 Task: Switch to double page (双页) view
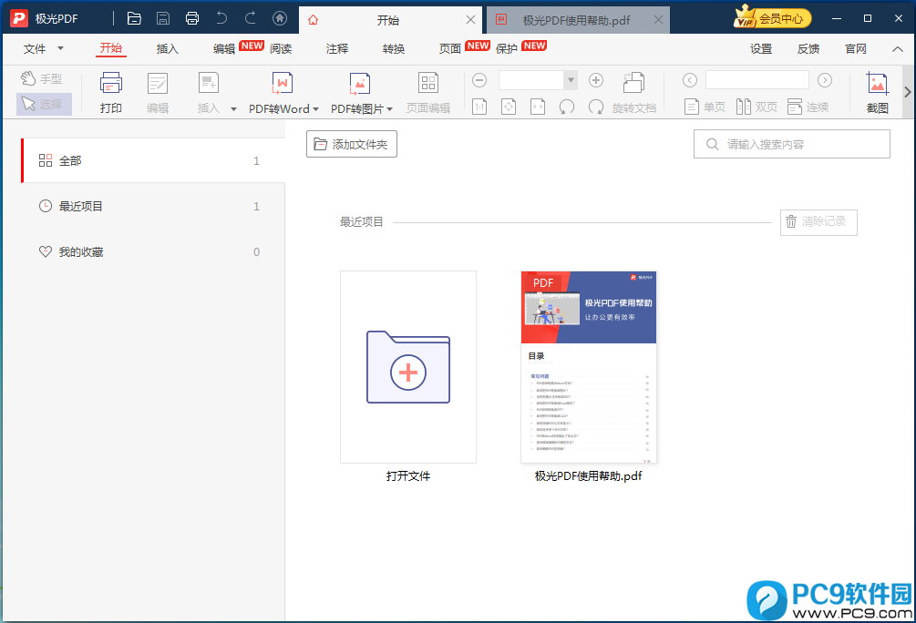pos(756,107)
